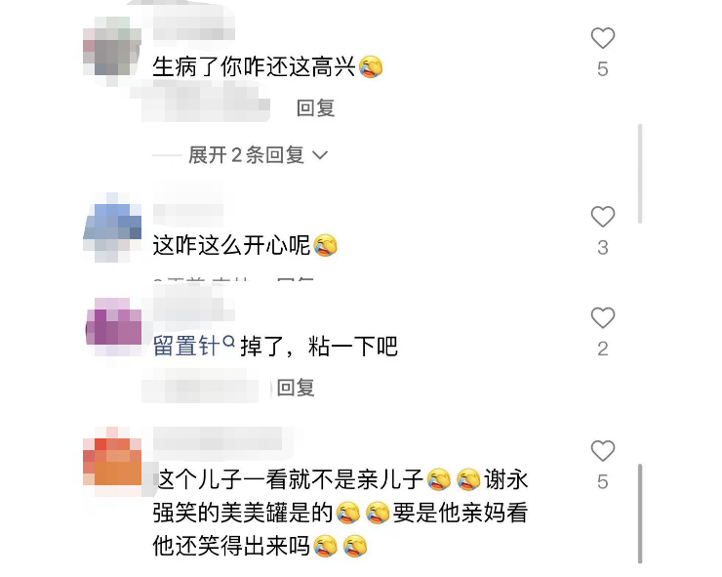The height and width of the screenshot is (577, 722).
Task: Like the comment 生病了你咋还这高兴
Action: (x=603, y=38)
